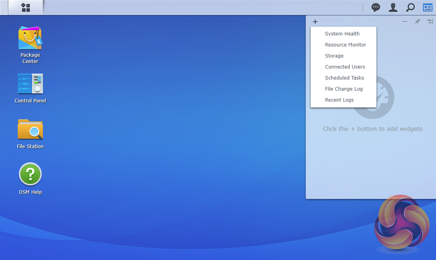436x260 pixels.
Task: Launch Control Panel from the desktop
Action: click(x=30, y=89)
